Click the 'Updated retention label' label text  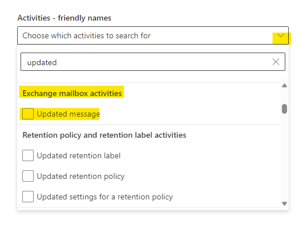click(x=79, y=155)
